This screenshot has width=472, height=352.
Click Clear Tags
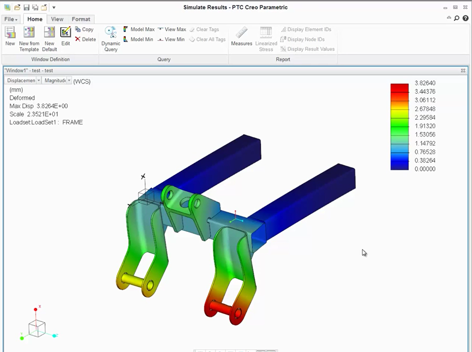pyautogui.click(x=204, y=29)
